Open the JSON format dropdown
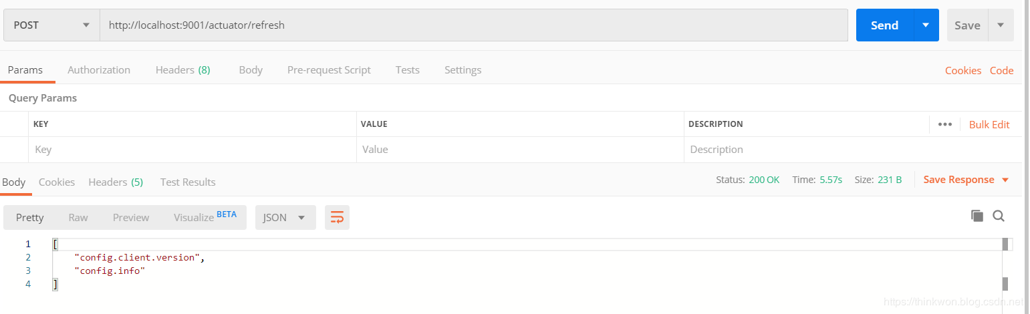This screenshot has width=1030, height=314. 285,218
